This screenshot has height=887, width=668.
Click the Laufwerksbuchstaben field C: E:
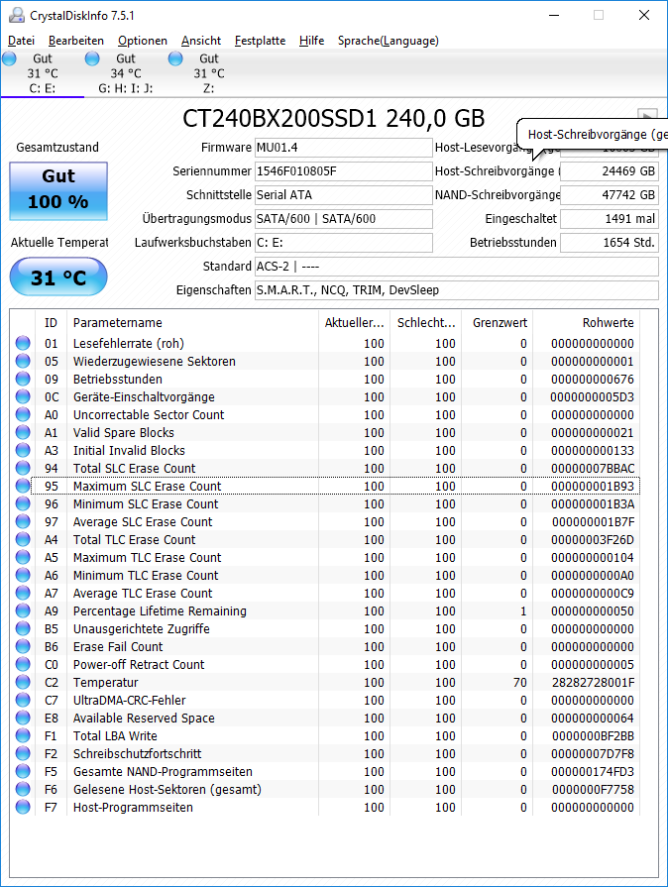pyautogui.click(x=343, y=243)
